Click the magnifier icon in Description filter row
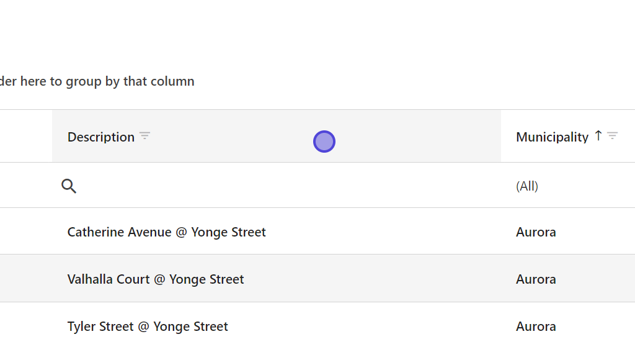Screen dimensions: 635x347 coord(69,186)
